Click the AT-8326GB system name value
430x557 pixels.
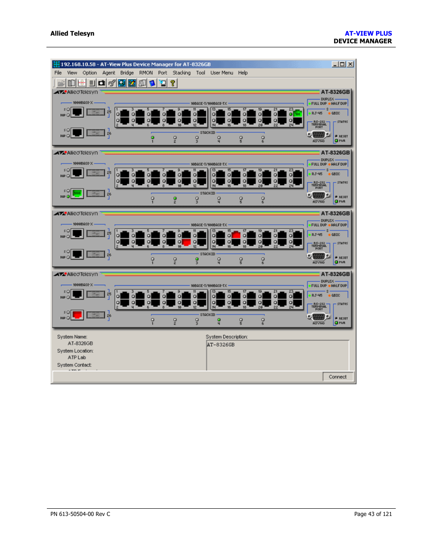tap(80, 344)
